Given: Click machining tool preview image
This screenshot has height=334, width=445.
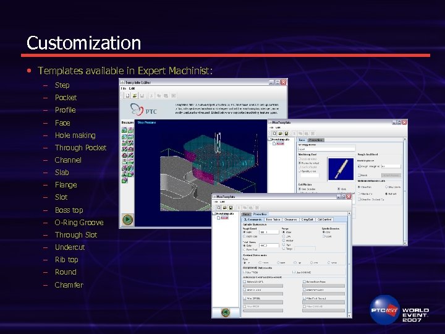Looking at the screenshot, I should [x=341, y=169].
